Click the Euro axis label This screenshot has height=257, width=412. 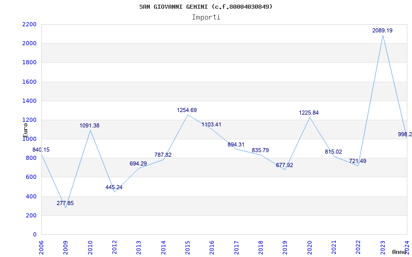click(x=25, y=130)
